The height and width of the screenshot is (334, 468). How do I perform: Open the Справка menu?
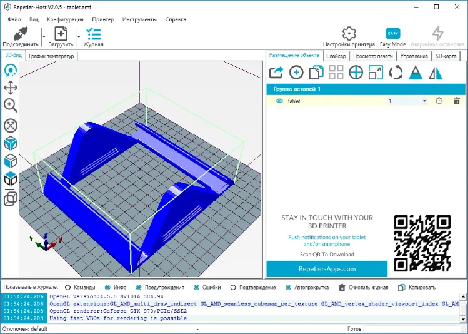tap(176, 19)
